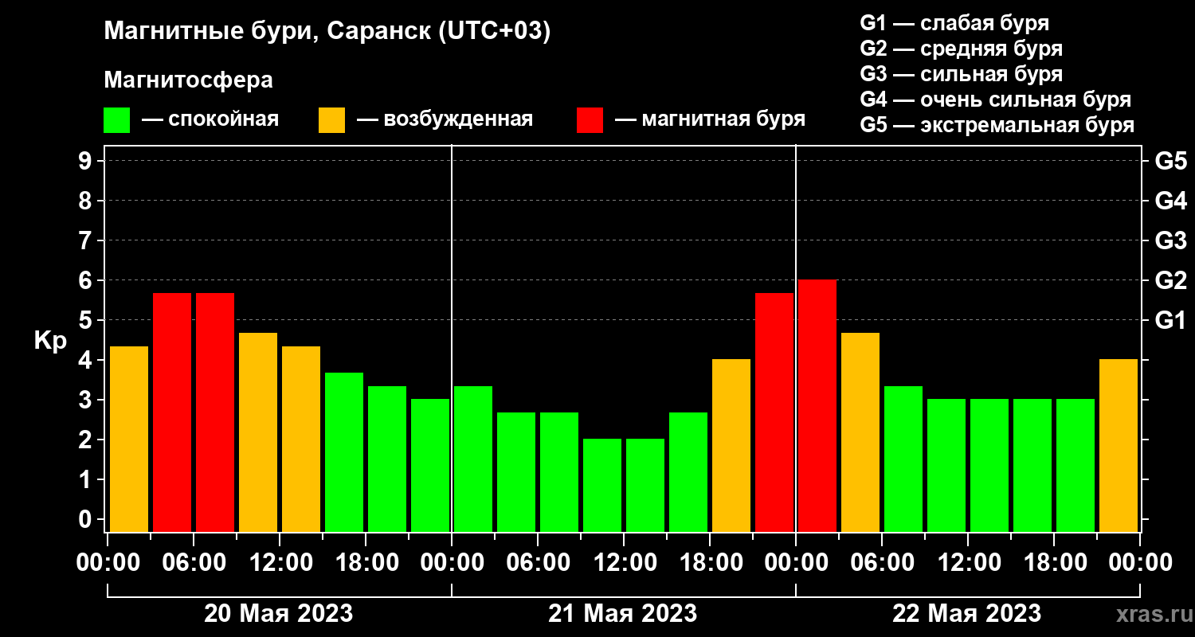Click the 'G4' label on the right axis
This screenshot has height=637, width=1195.
click(1171, 201)
